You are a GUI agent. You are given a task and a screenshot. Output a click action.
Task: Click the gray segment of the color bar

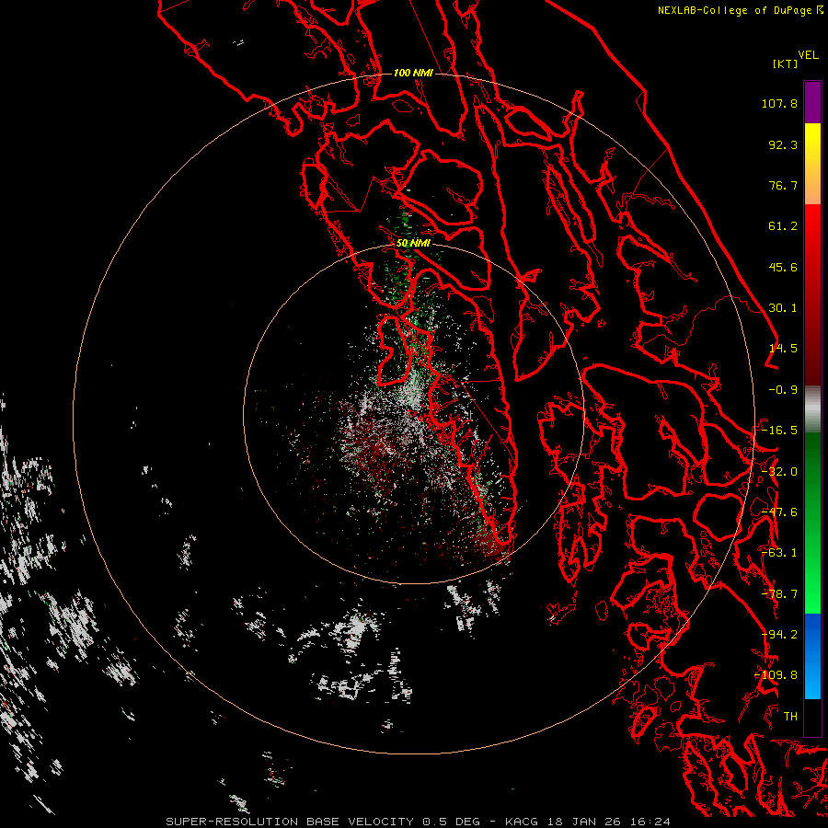click(812, 409)
